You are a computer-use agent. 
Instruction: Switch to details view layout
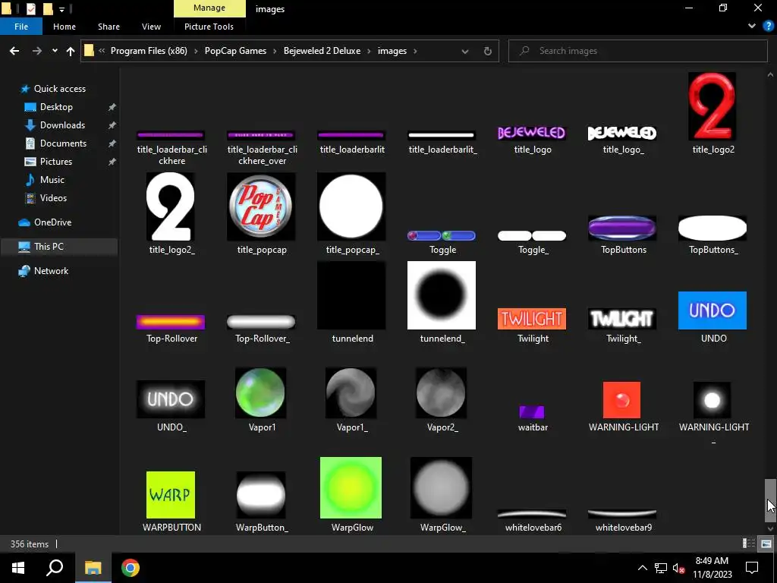tap(749, 544)
